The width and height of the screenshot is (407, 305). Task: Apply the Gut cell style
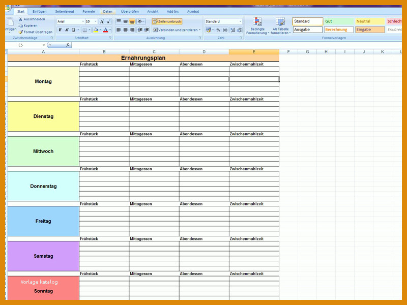[339, 21]
